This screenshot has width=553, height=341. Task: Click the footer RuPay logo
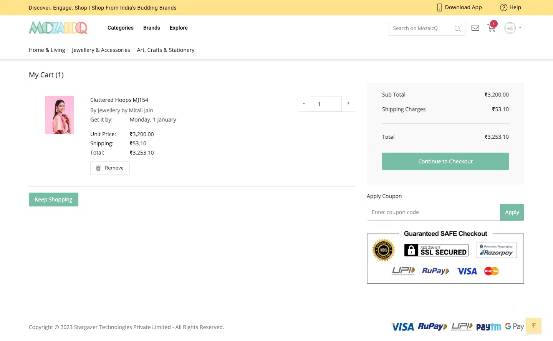[432, 326]
